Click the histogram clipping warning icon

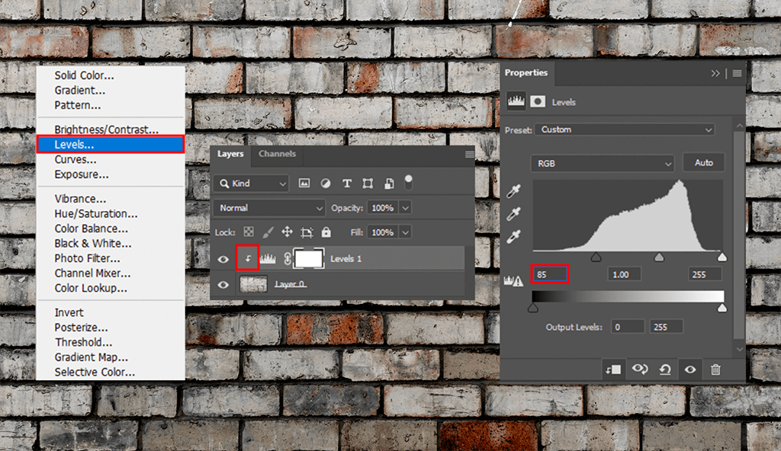pyautogui.click(x=513, y=281)
